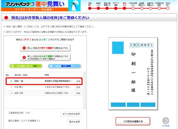Click the postcard address preview
Screen dimensions: 178x129
point(133,73)
